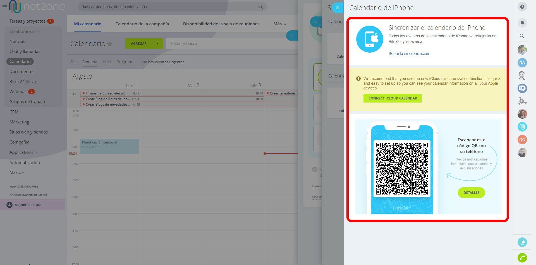Open Automatización in sidebar
The width and height of the screenshot is (536, 265).
25,162
